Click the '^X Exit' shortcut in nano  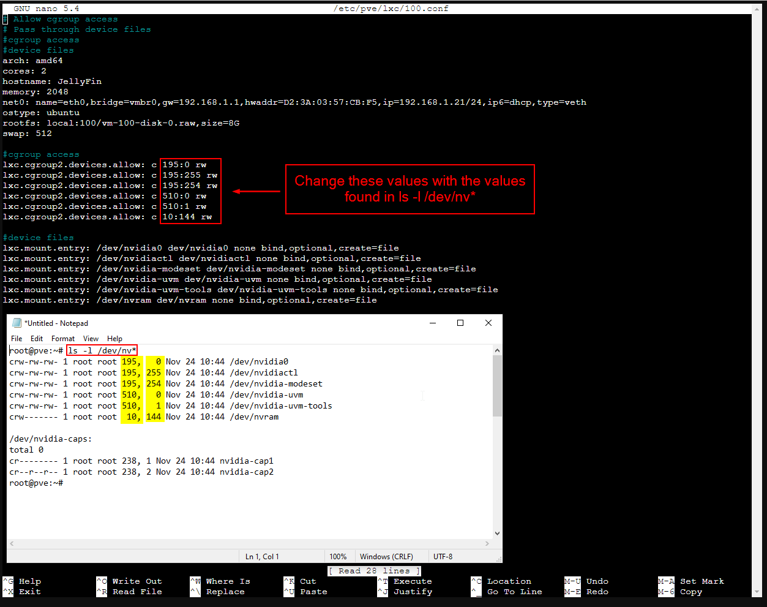pyautogui.click(x=22, y=592)
